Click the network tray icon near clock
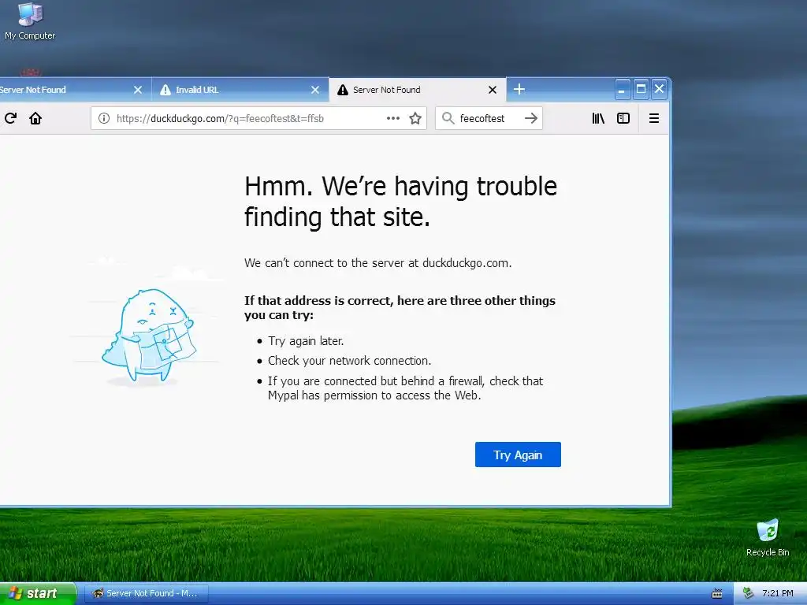The image size is (807, 605). coord(748,593)
